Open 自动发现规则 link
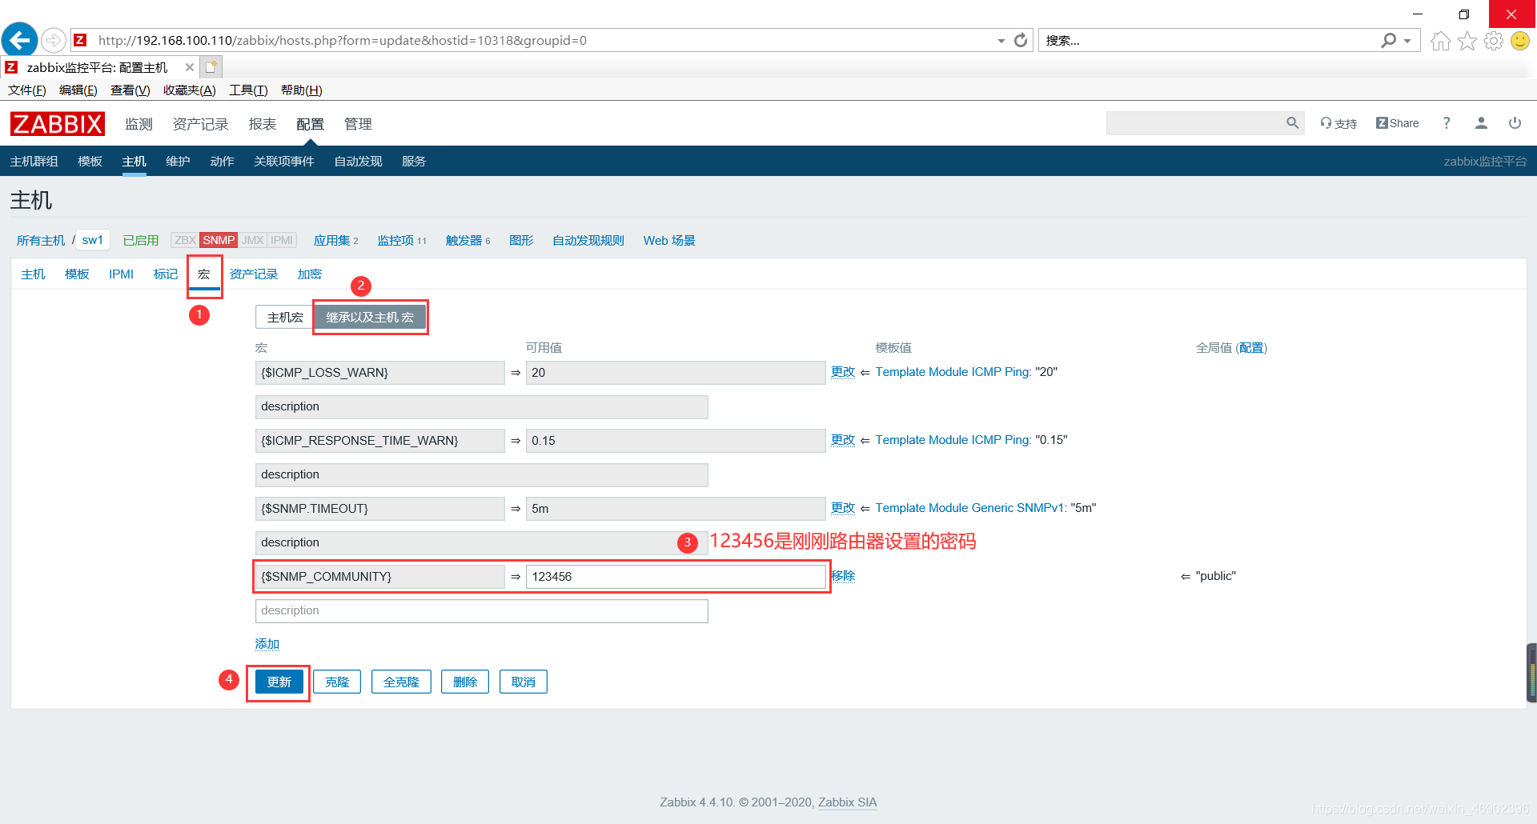Screen dimensions: 1537x824 (588, 240)
